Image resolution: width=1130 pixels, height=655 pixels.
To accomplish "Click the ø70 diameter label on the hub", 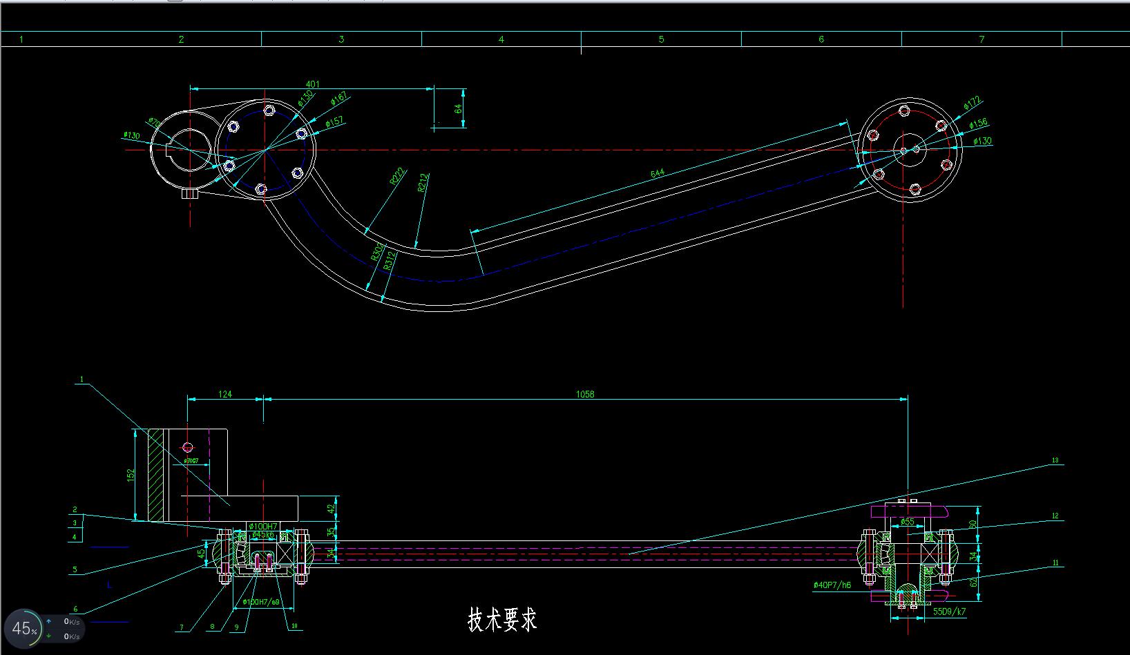I will pyautogui.click(x=155, y=124).
